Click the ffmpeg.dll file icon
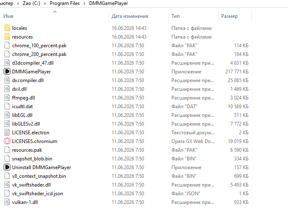This screenshot has width=288, height=211. coord(7,98)
